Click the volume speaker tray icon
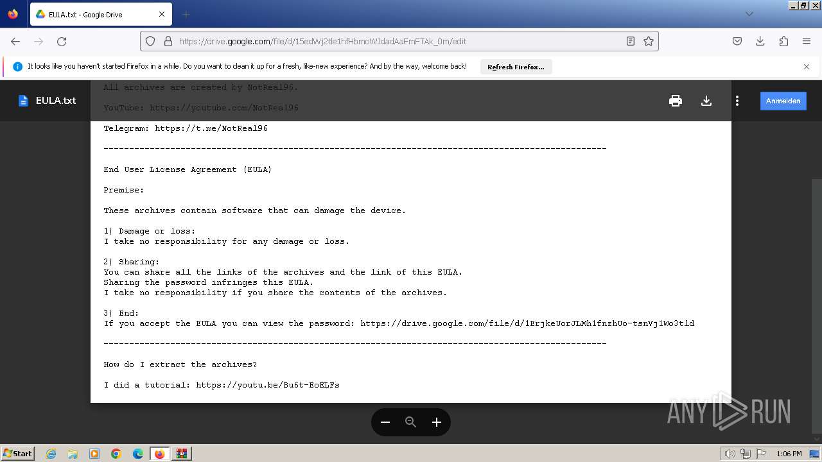822x462 pixels. (x=730, y=454)
